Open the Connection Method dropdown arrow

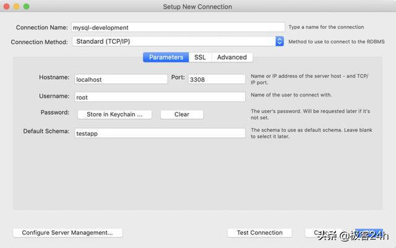(279, 41)
